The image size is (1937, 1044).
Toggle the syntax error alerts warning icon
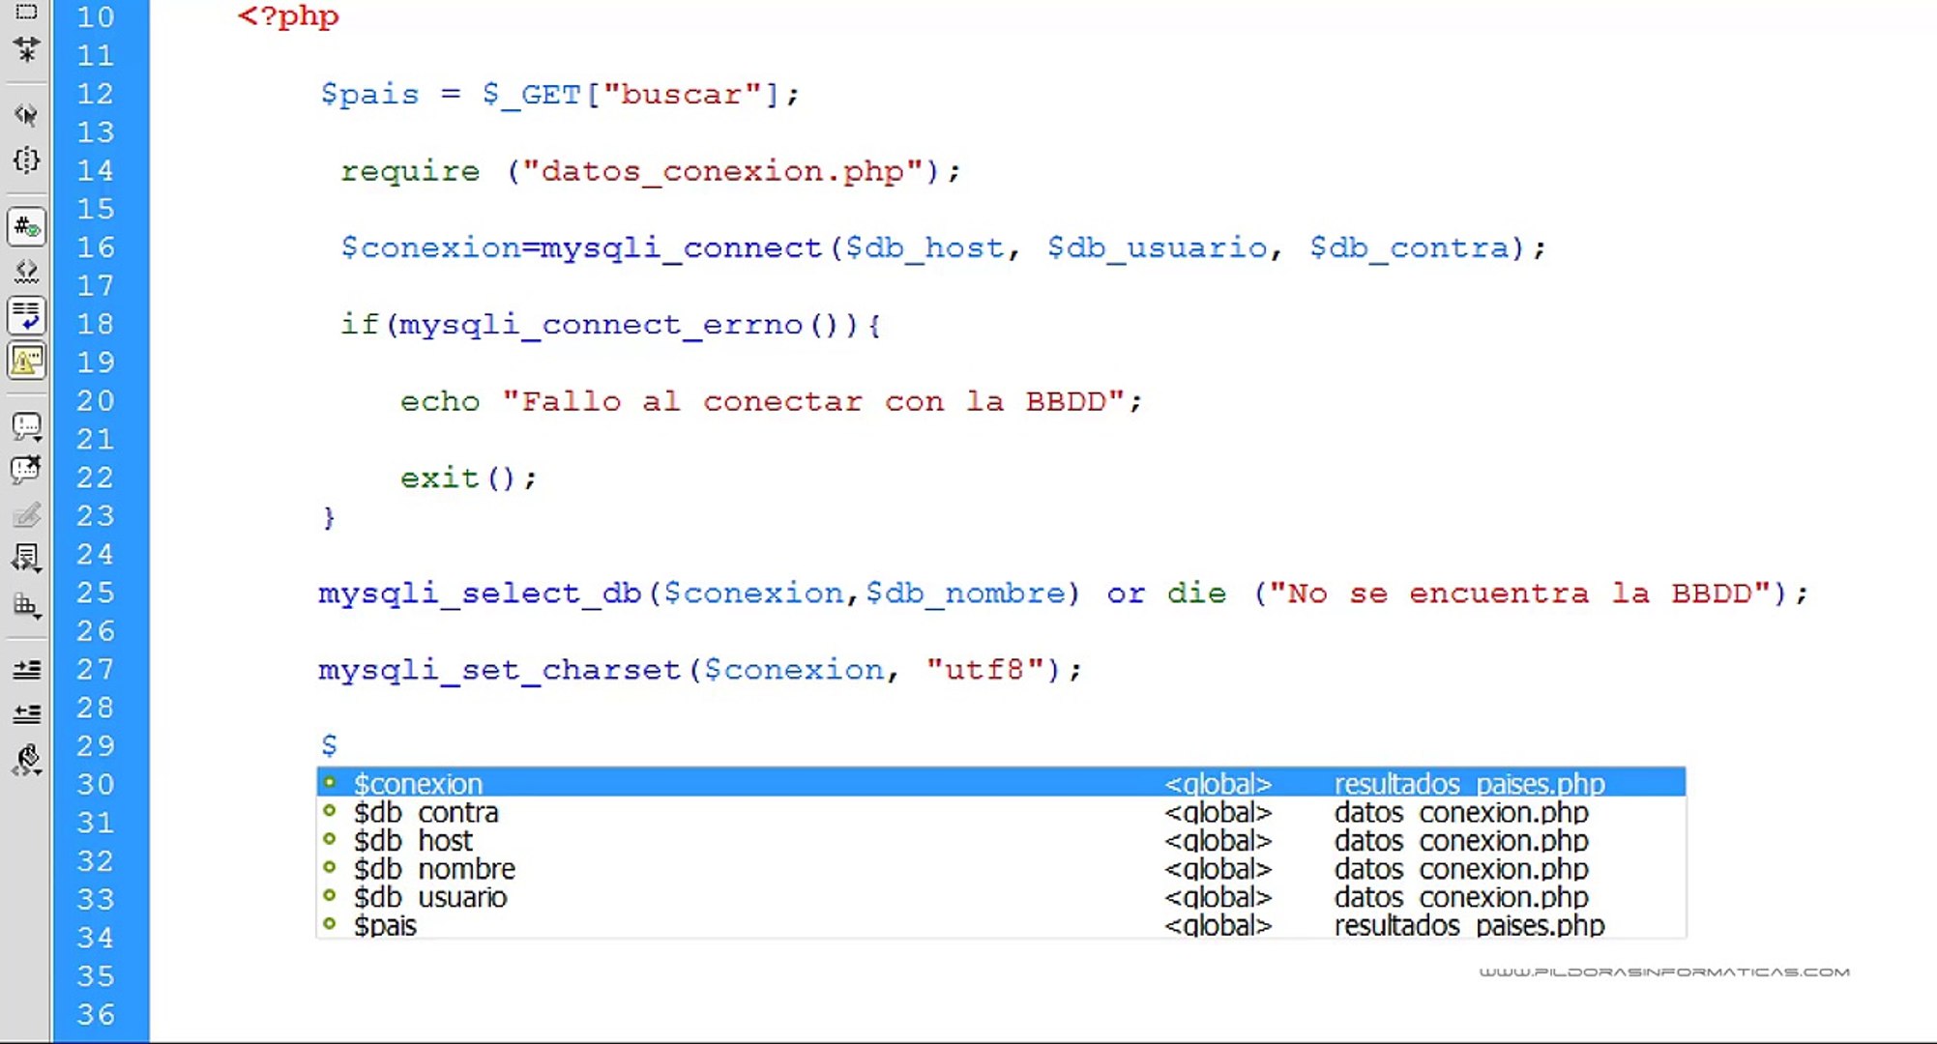click(26, 362)
